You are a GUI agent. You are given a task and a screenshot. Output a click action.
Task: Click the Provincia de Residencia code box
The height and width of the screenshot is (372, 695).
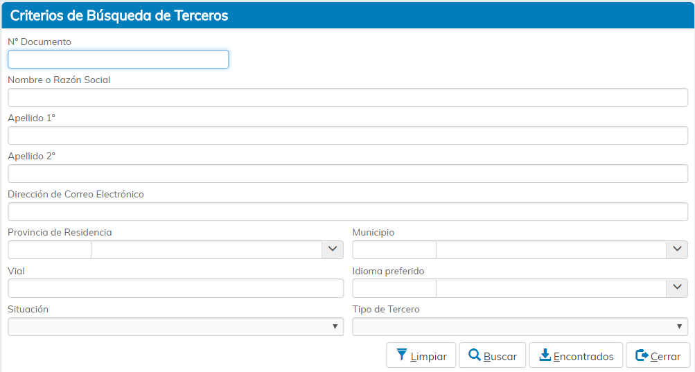point(49,250)
